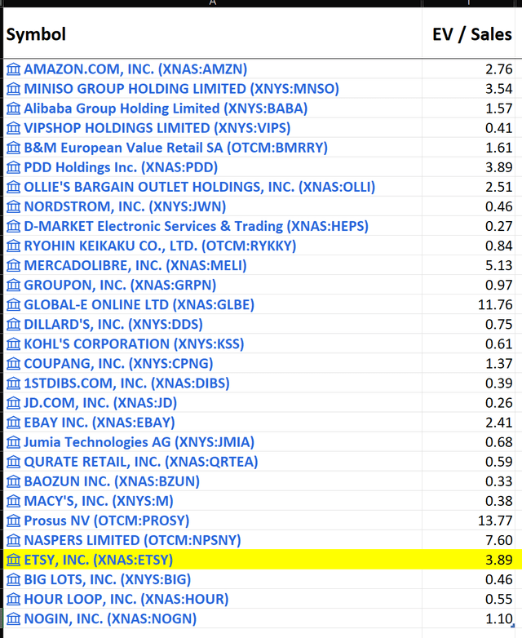This screenshot has width=522, height=638.
Task: Click column A header letter
Action: coord(213,2)
